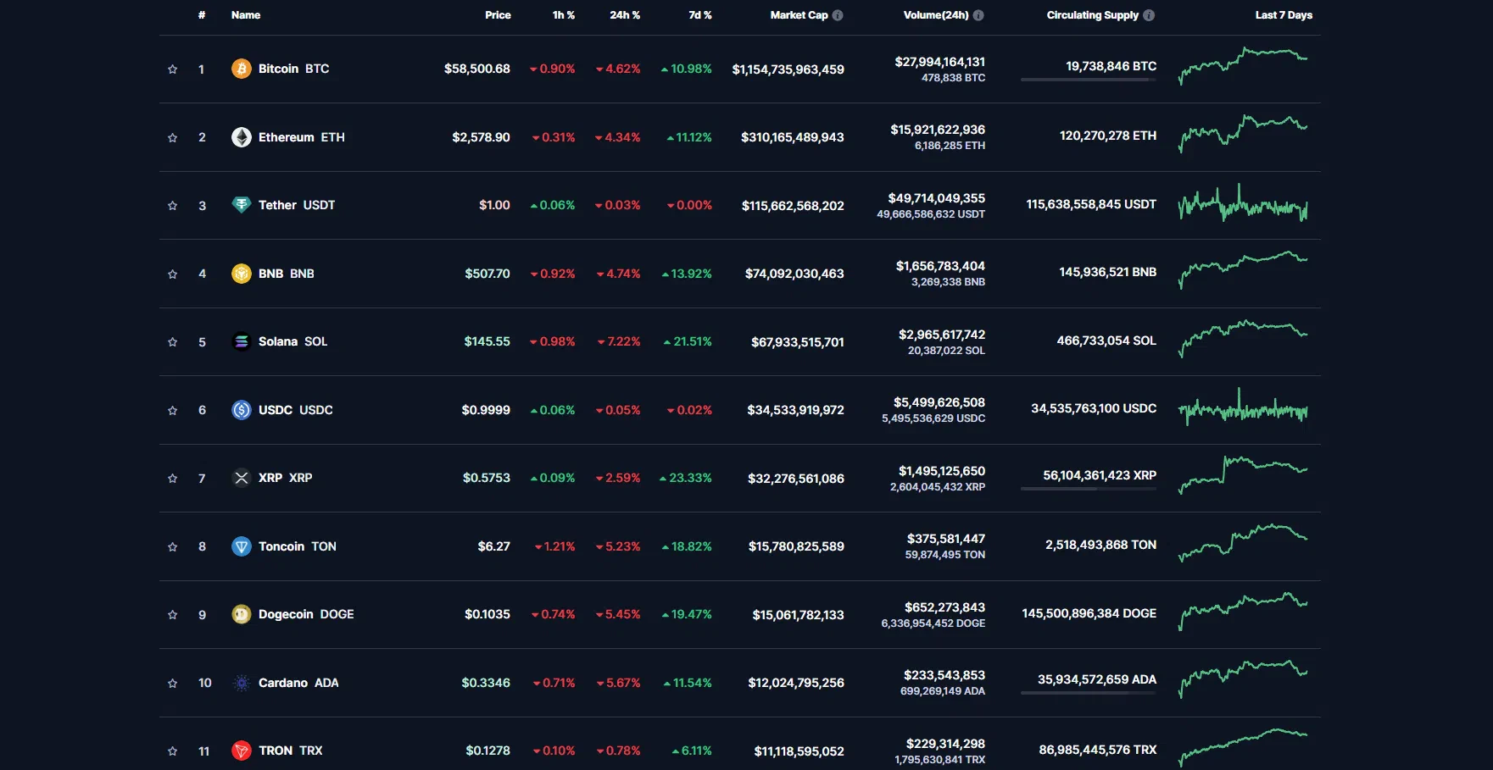Viewport: 1493px width, 770px height.
Task: Open the TRON TRX coin page
Action: [290, 751]
